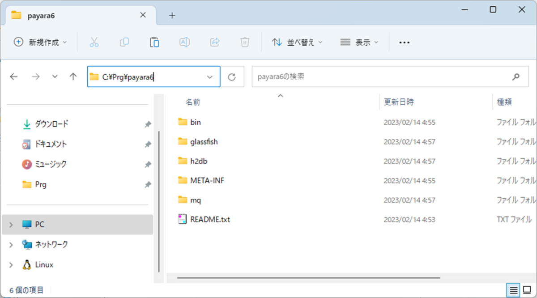
Task: Refresh the payara6 folder view
Action: 232,77
